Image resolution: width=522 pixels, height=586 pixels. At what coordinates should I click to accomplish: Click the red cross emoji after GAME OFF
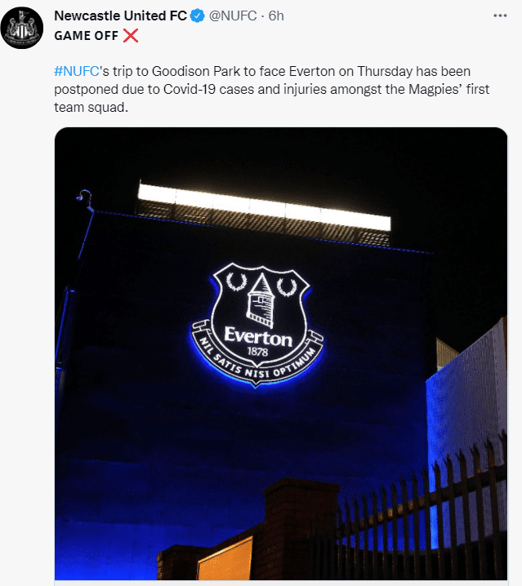point(130,35)
